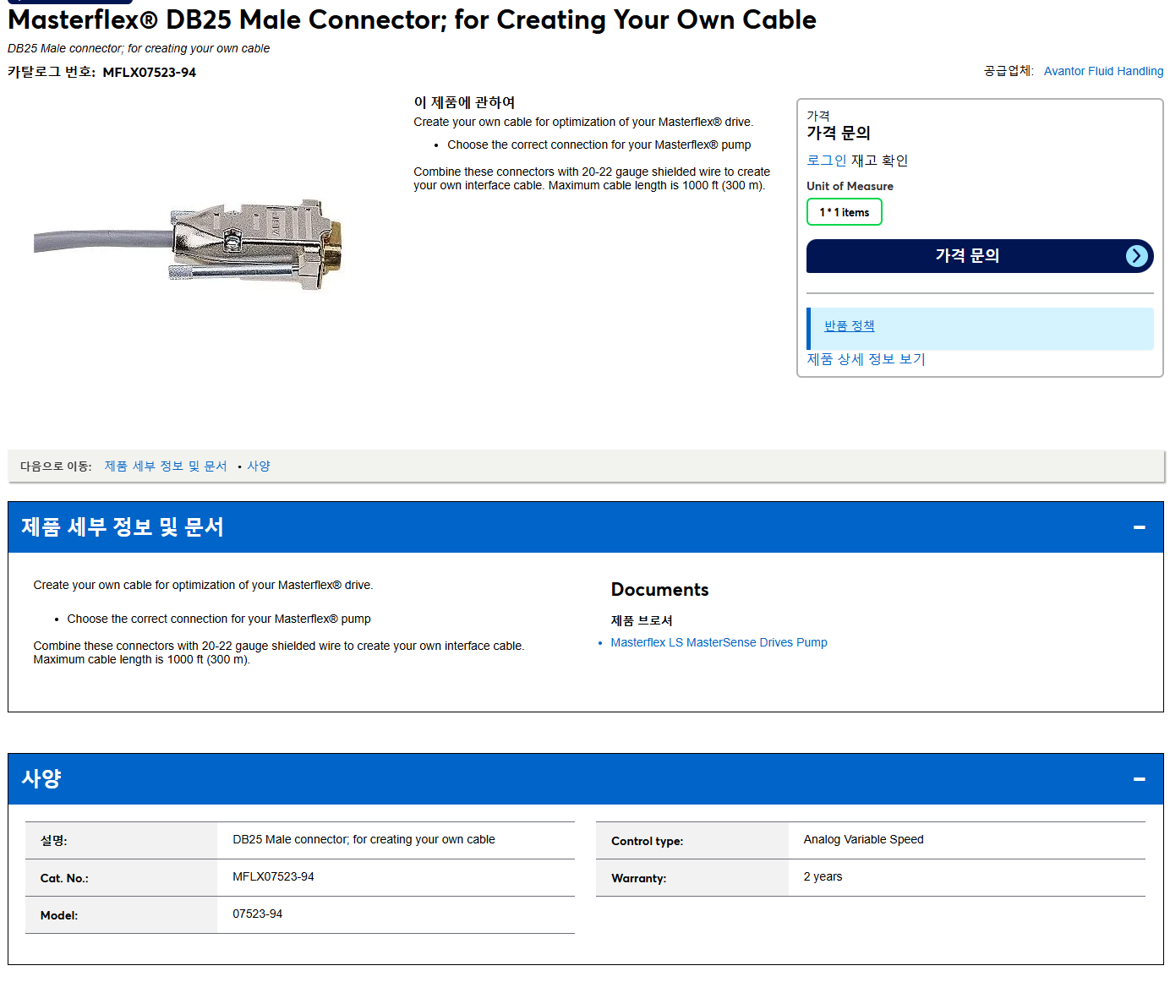Click the Cat. No. value MFLX07523-94 in table

coord(273,877)
